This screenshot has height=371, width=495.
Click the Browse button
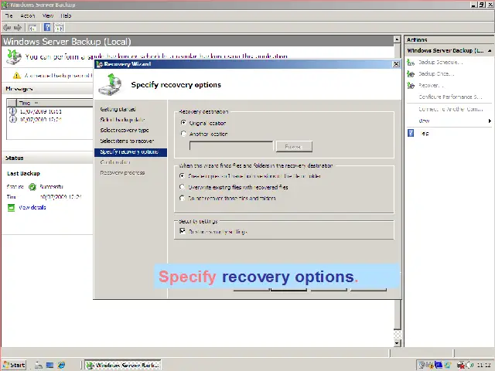tap(294, 146)
